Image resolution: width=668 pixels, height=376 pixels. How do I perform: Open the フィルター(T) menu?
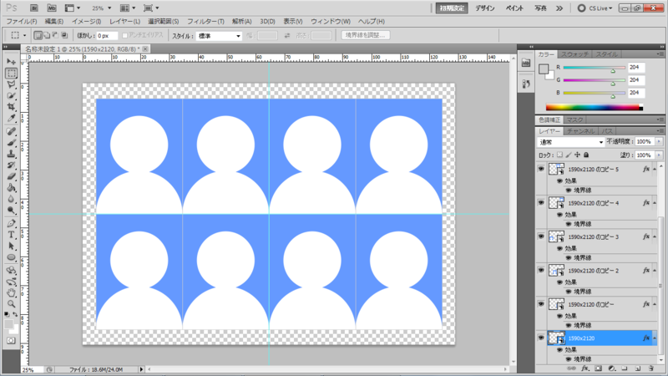(205, 22)
